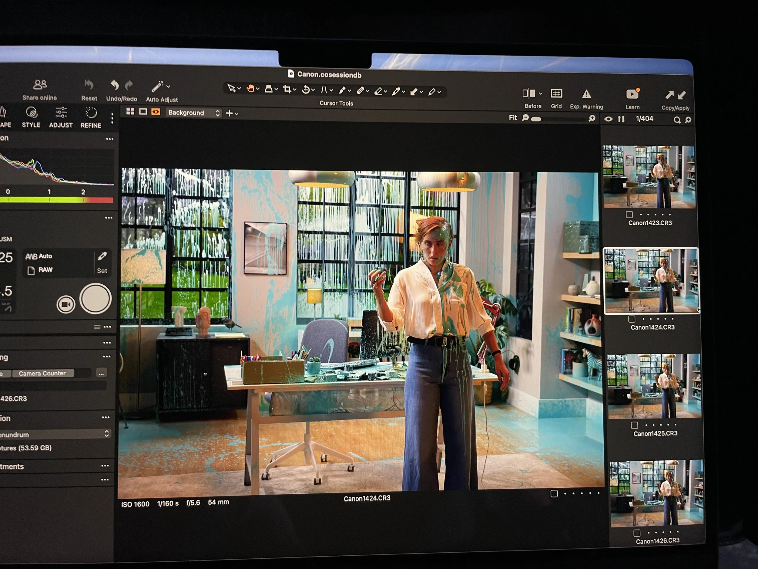Switch to the ADJUST tool tab
The image size is (758, 569).
tap(61, 117)
